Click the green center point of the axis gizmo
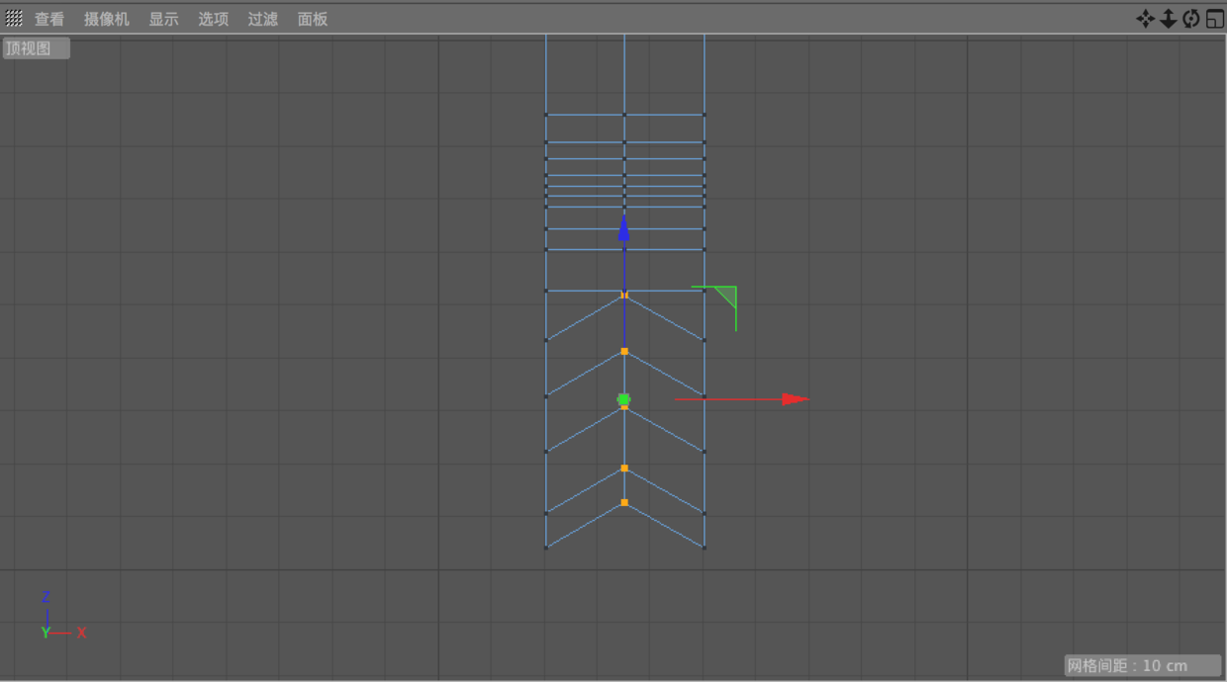Screen dimensions: 1227x682 coord(624,399)
